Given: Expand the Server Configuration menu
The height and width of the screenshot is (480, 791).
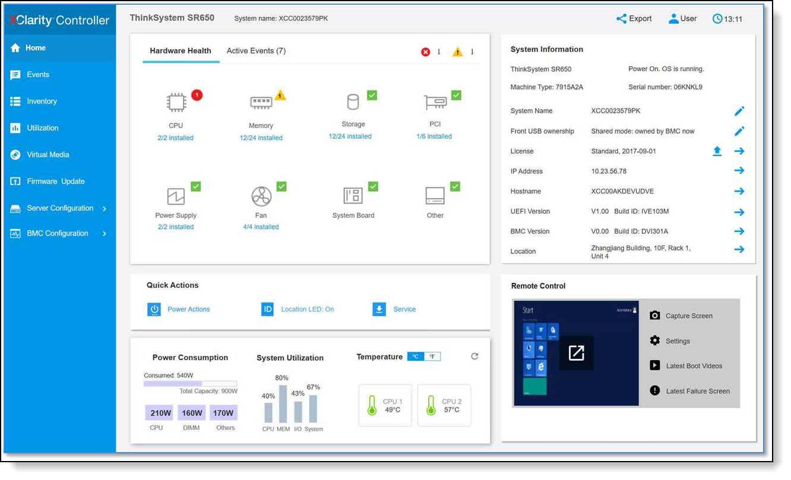Looking at the screenshot, I should pyautogui.click(x=59, y=208).
